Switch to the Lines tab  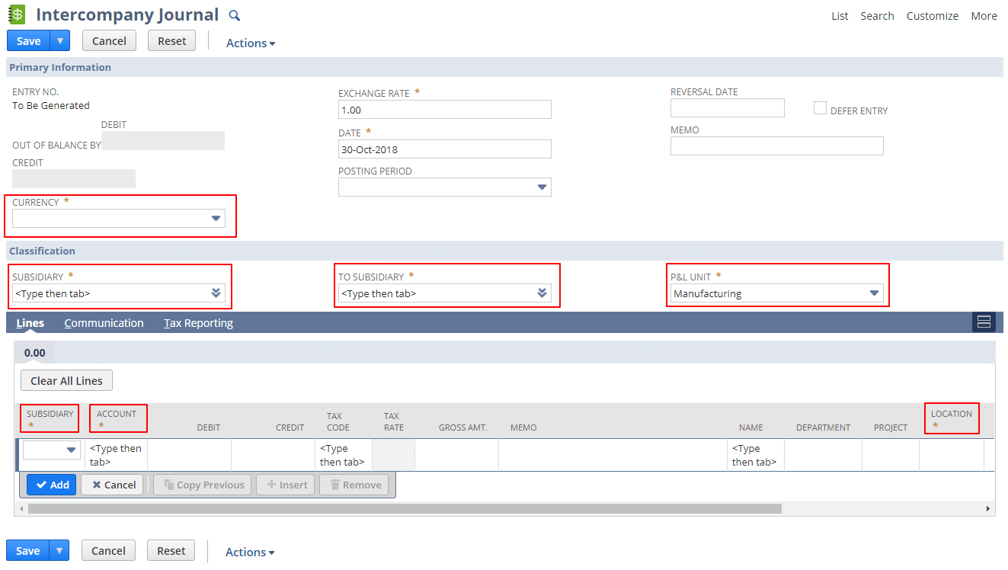(30, 323)
